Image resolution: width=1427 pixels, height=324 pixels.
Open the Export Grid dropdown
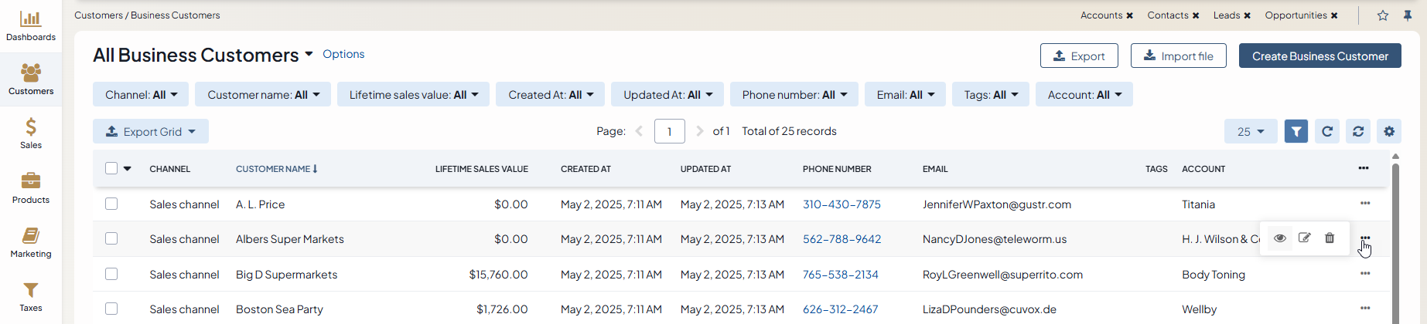pyautogui.click(x=151, y=132)
